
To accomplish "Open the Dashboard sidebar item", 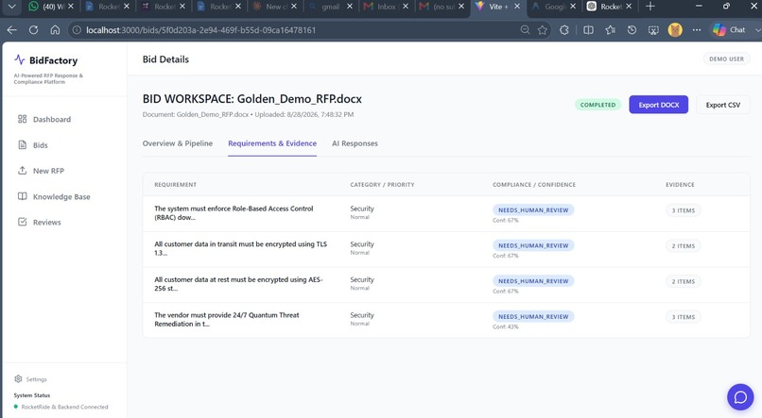I will point(44,119).
